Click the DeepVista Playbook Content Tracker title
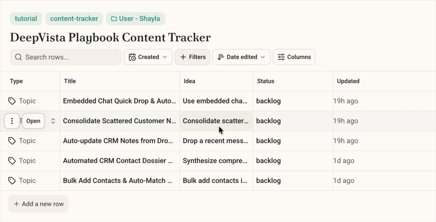Screen dimensions: 436x222 click(x=110, y=38)
